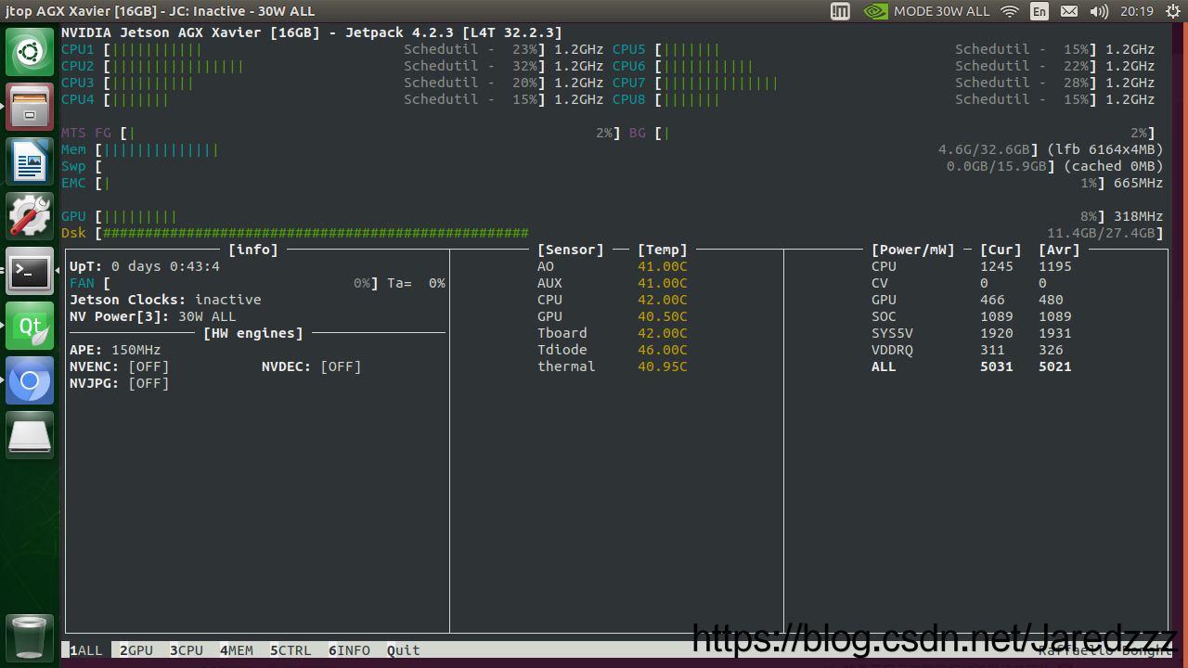Image resolution: width=1188 pixels, height=668 pixels.
Task: Click the [HW engines] section header
Action: [253, 333]
